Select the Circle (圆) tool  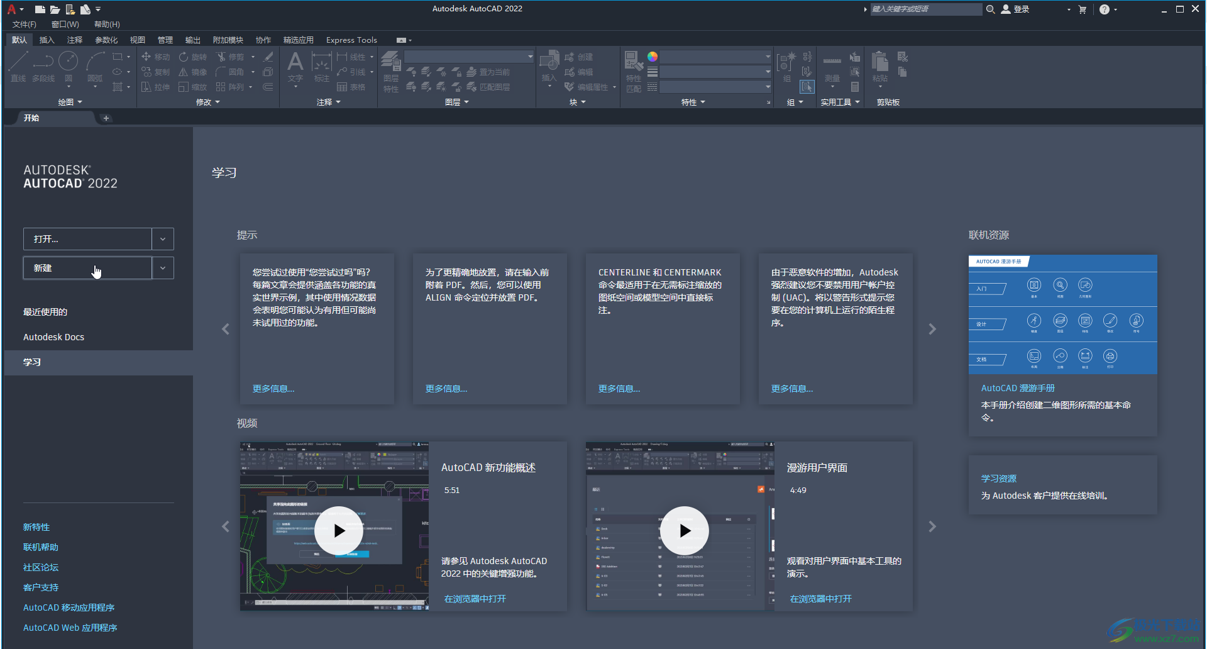(69, 66)
